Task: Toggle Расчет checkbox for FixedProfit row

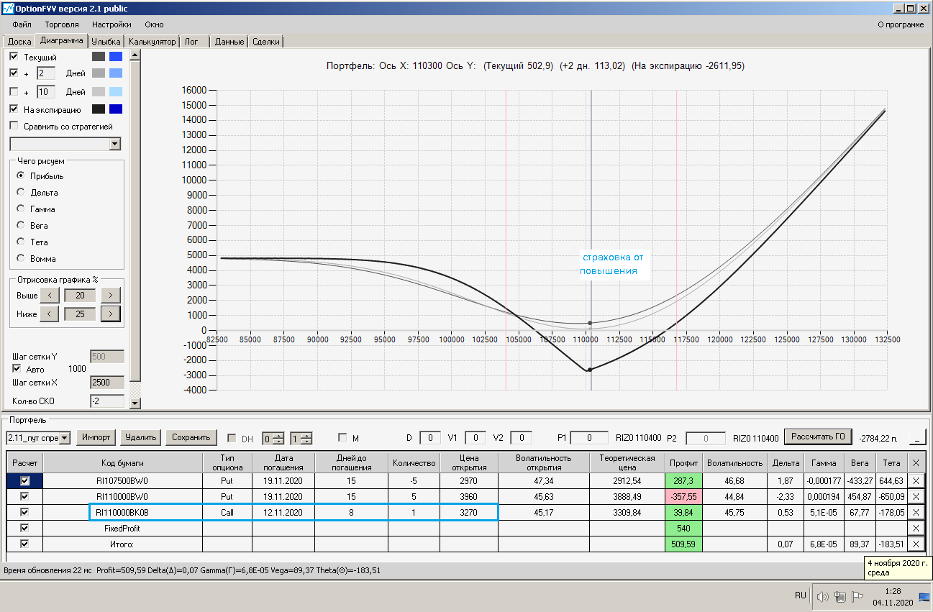Action: [x=25, y=528]
